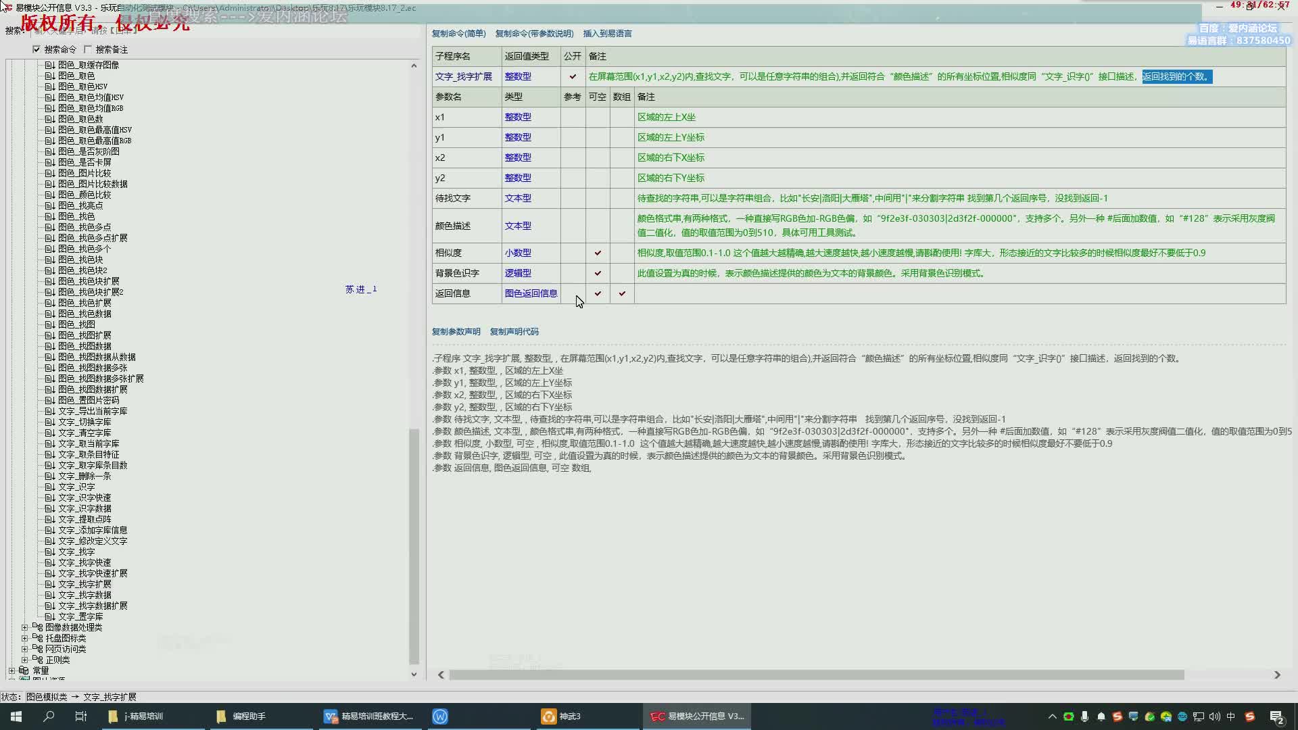Image resolution: width=1298 pixels, height=730 pixels.
Task: Click the horizontal scrollbar left arrow
Action: [441, 675]
